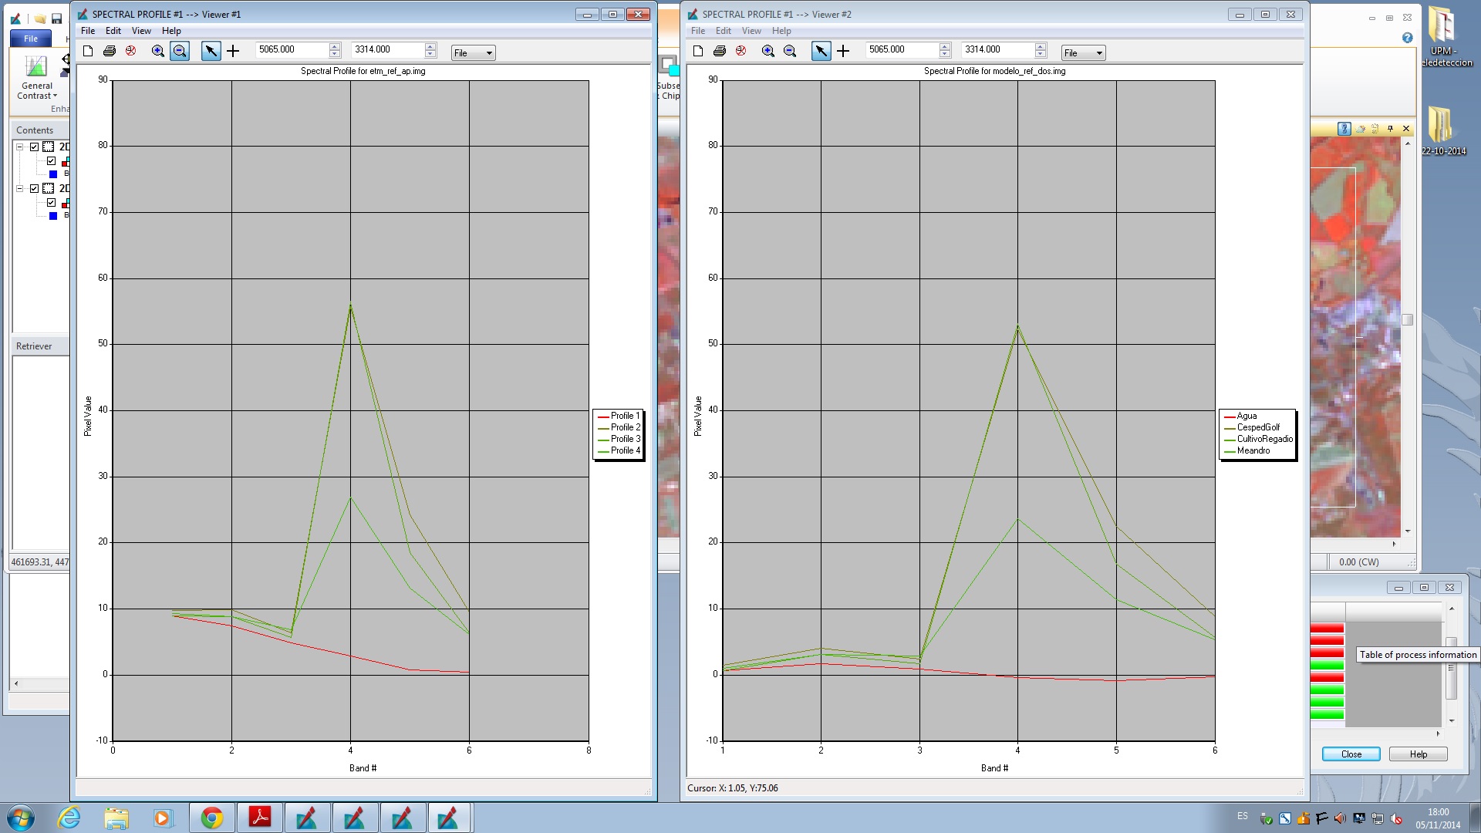
Task: Click the Close button in process dialog
Action: tap(1351, 754)
